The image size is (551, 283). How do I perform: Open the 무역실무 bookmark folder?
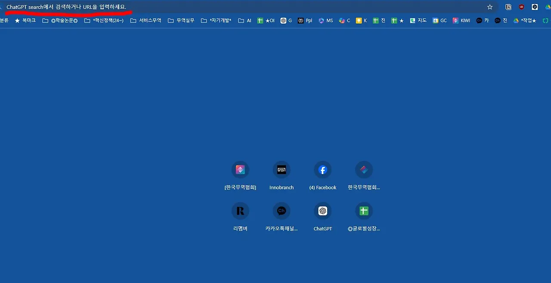[x=181, y=20]
